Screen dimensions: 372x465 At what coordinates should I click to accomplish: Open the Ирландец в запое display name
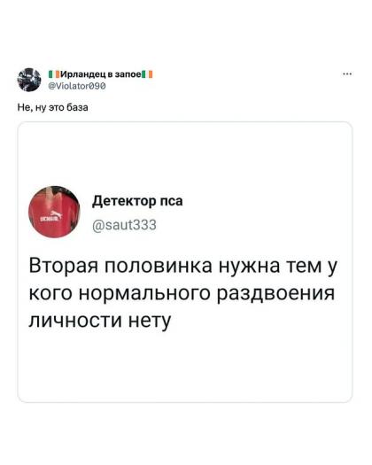[101, 74]
